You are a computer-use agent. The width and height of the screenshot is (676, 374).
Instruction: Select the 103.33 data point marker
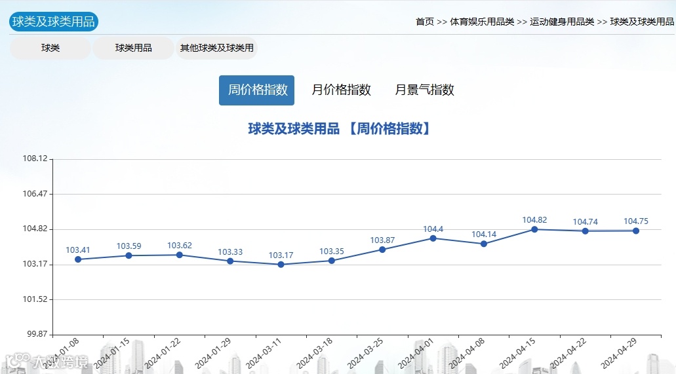click(230, 261)
